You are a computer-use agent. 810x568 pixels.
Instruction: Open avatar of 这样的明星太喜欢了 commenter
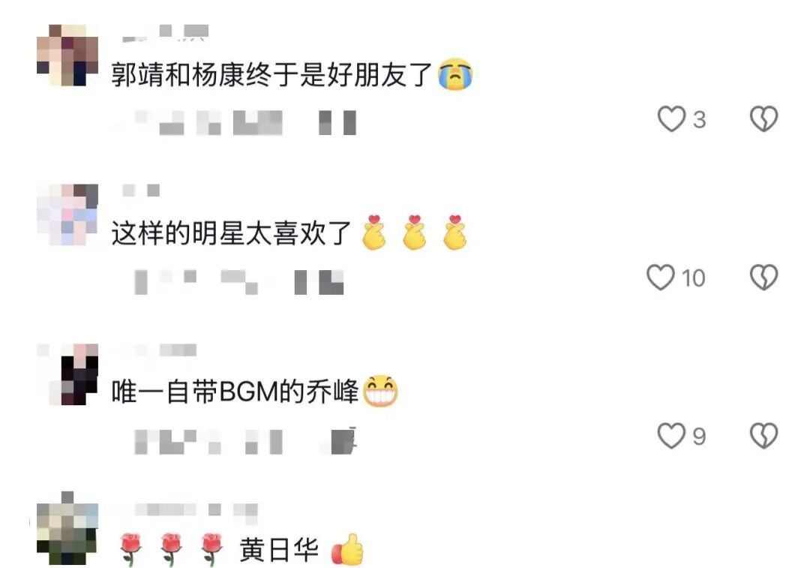click(67, 215)
